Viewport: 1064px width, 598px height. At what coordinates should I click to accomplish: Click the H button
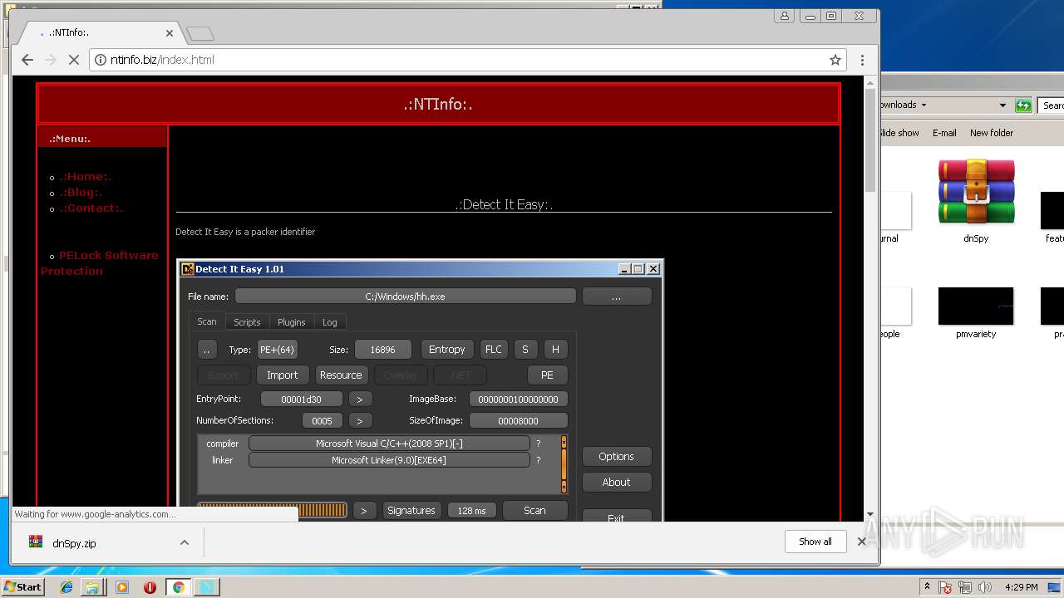[555, 350]
